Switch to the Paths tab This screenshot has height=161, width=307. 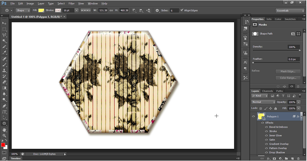tap(279, 91)
